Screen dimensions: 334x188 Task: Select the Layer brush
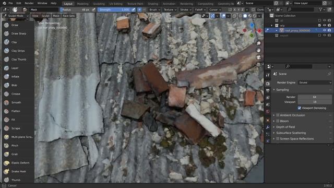(x=18, y=68)
